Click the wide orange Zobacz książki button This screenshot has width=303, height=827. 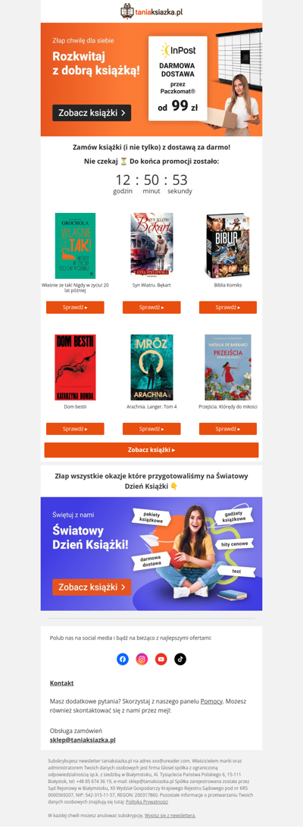pyautogui.click(x=151, y=450)
